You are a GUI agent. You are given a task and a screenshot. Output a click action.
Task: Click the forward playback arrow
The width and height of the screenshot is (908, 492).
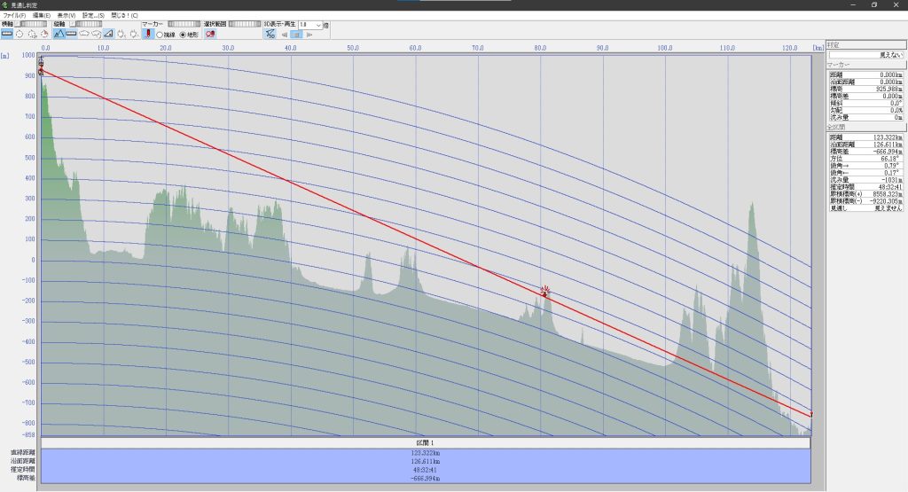pos(309,35)
